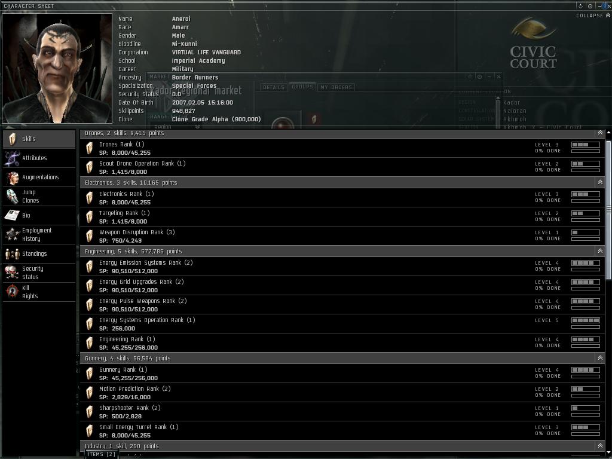The width and height of the screenshot is (612, 459).
Task: Collapse the Electronics skill group
Action: [x=600, y=182]
